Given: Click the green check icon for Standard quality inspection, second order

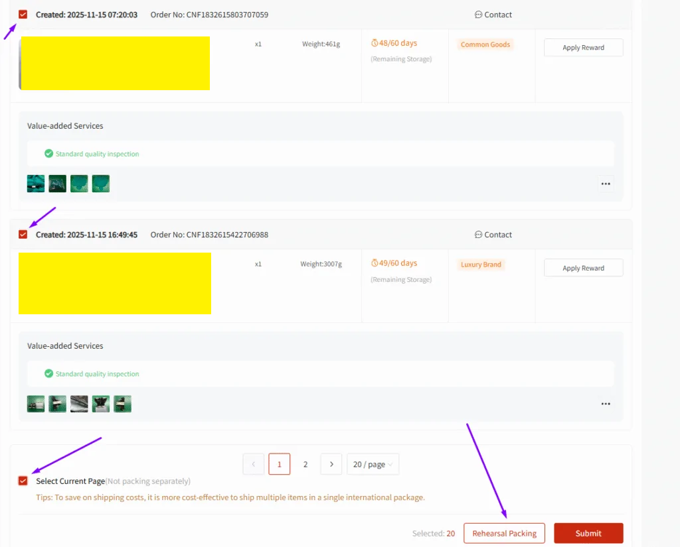Looking at the screenshot, I should [48, 373].
